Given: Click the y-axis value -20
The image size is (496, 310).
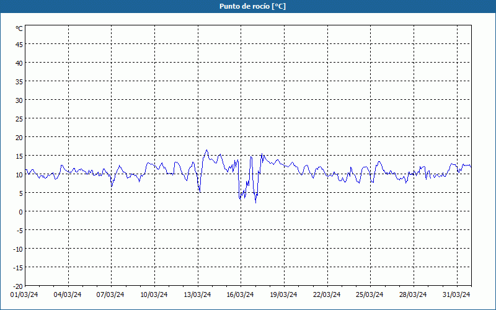Looking at the screenshot, I should [x=18, y=286].
